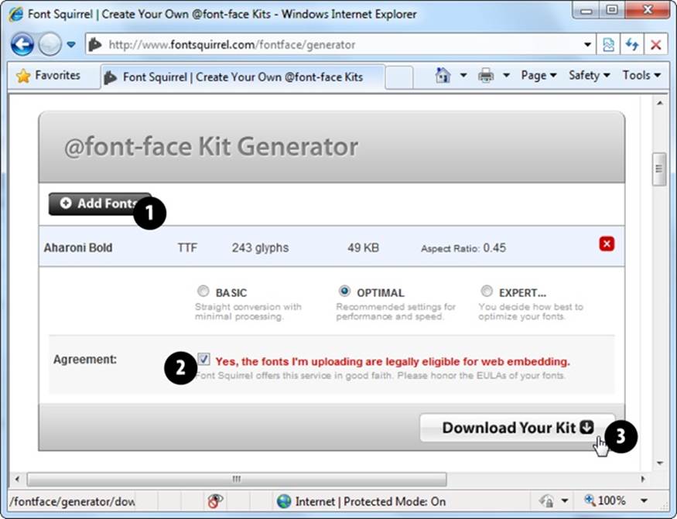Screen dimensions: 677x519
Task: Expand the Print dropdown arrow
Action: [x=506, y=76]
